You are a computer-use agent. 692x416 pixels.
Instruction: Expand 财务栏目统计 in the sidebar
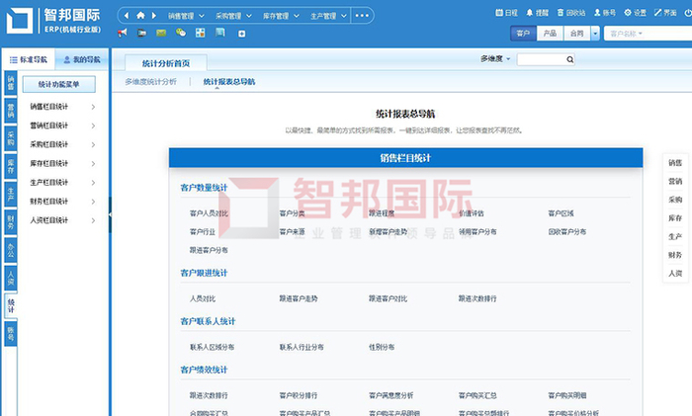63,202
